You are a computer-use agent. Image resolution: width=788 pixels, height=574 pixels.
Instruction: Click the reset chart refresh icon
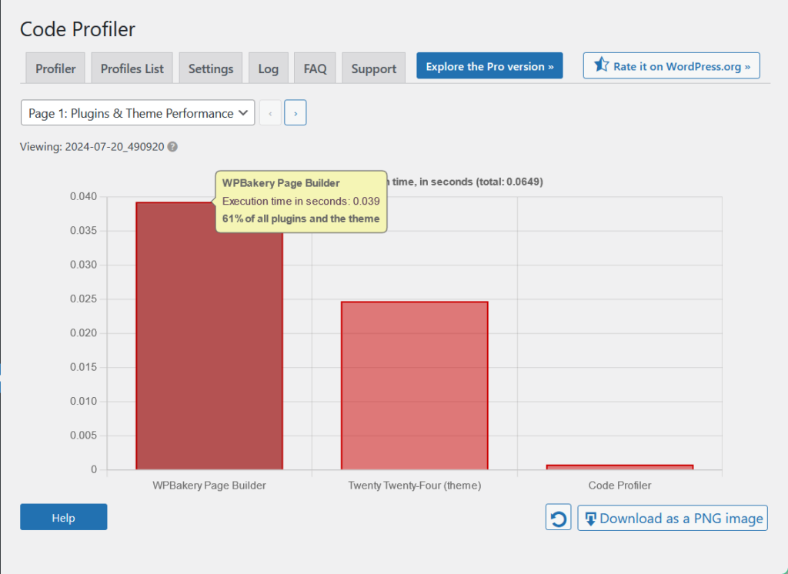[559, 517]
